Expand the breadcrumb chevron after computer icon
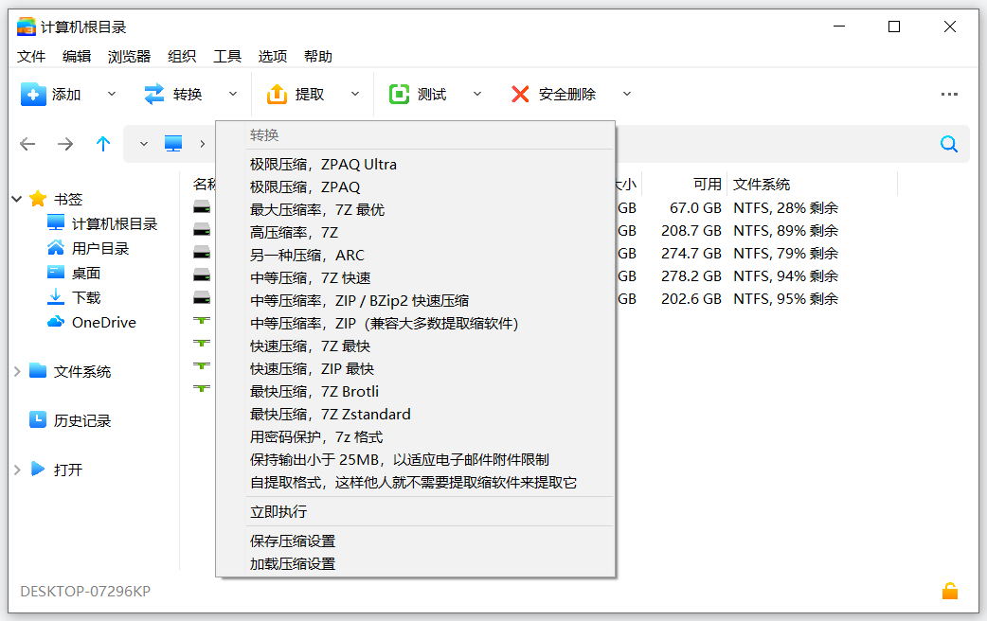The image size is (987, 621). pos(202,144)
